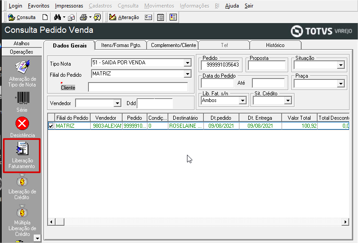The height and width of the screenshot is (243, 358).
Task: Click the Sair menu item
Action: click(x=249, y=6)
